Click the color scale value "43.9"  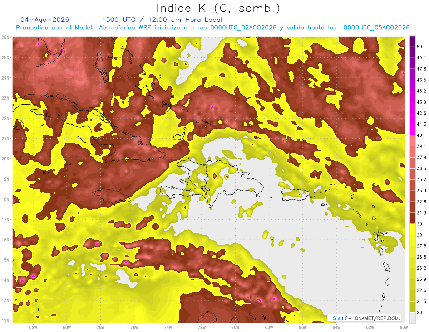(x=422, y=102)
